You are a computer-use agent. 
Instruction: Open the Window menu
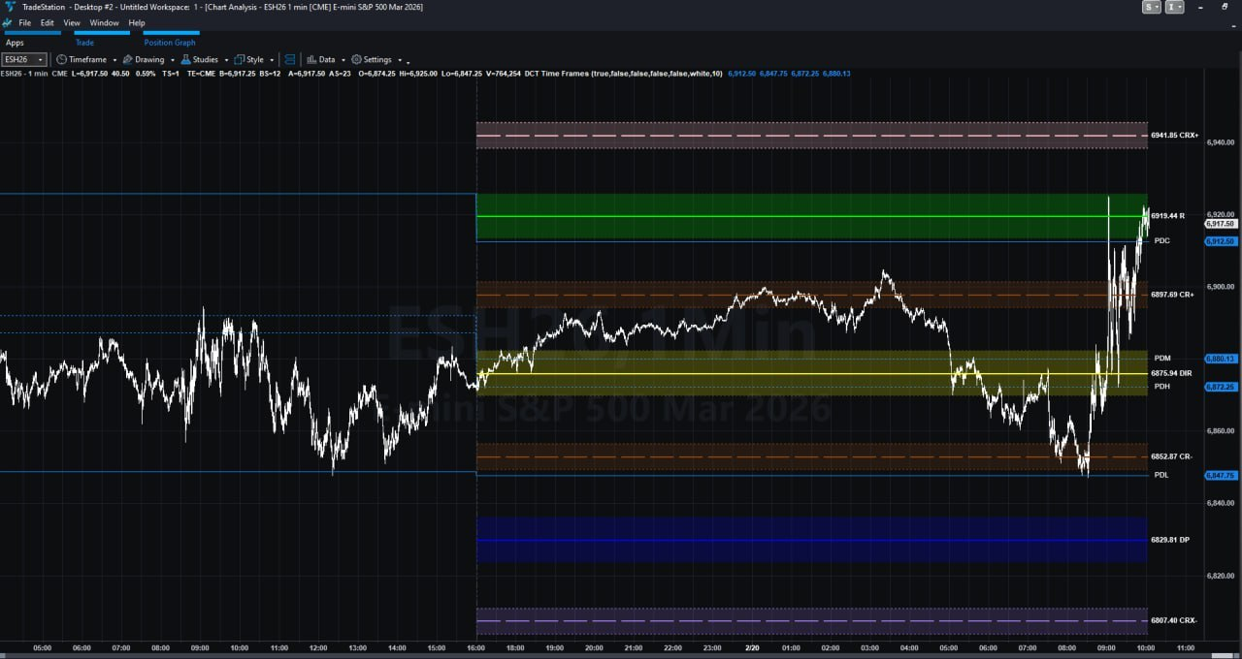(104, 22)
